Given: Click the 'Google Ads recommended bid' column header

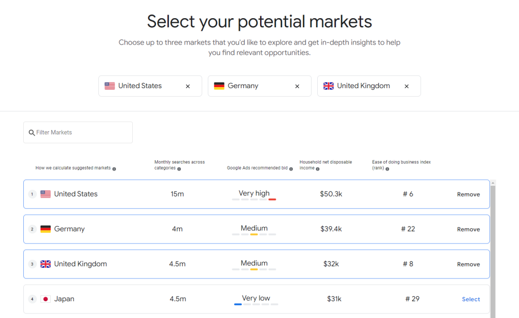Looking at the screenshot, I should pyautogui.click(x=257, y=168).
